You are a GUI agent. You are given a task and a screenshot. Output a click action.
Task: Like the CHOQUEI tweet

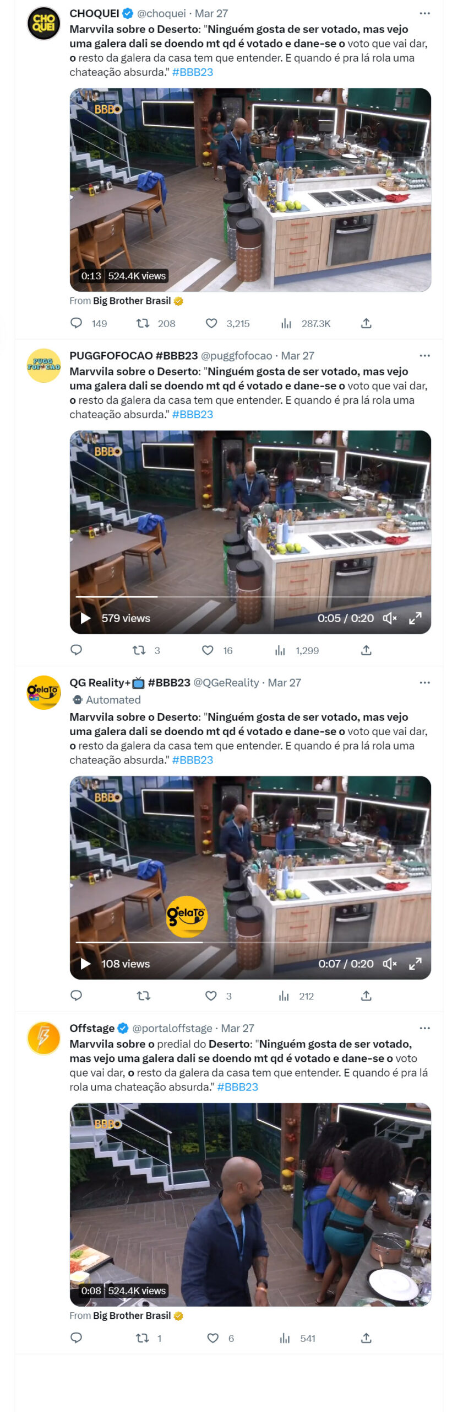pyautogui.click(x=211, y=323)
